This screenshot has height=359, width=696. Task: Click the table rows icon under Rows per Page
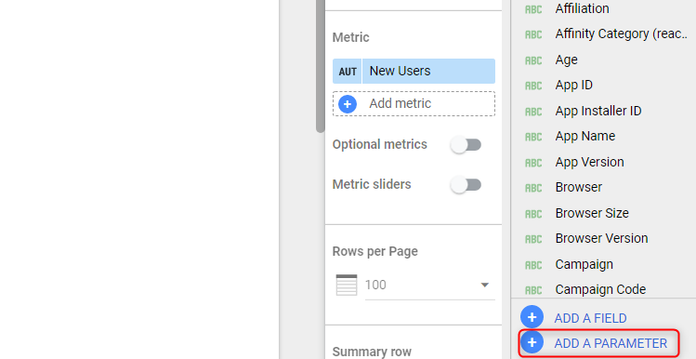tap(347, 285)
